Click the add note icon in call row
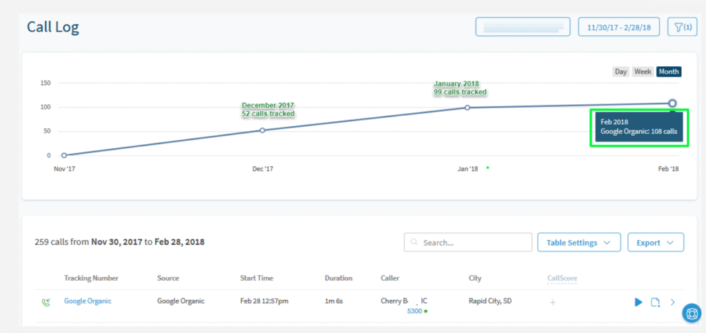 (x=655, y=302)
